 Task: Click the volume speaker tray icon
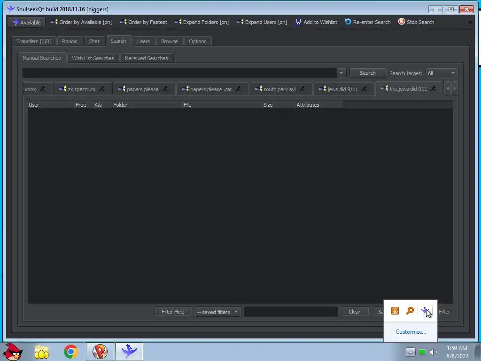[x=434, y=352]
